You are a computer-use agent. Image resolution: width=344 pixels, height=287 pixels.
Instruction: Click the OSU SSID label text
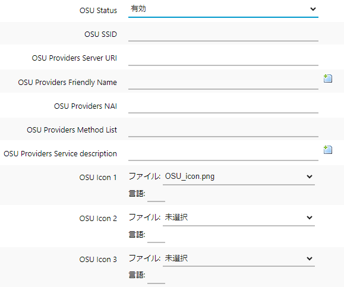100,34
